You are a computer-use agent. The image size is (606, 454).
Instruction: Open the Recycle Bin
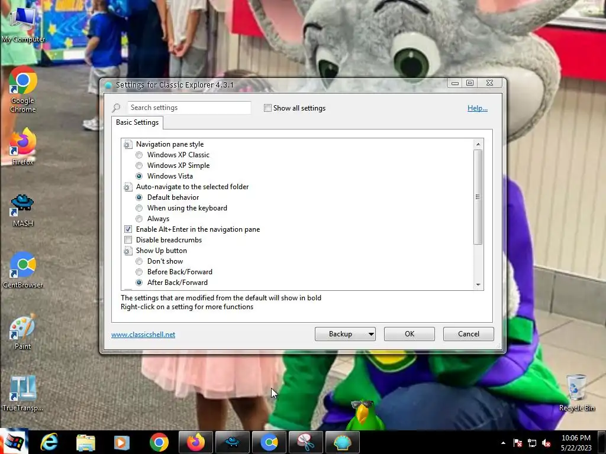pyautogui.click(x=576, y=393)
